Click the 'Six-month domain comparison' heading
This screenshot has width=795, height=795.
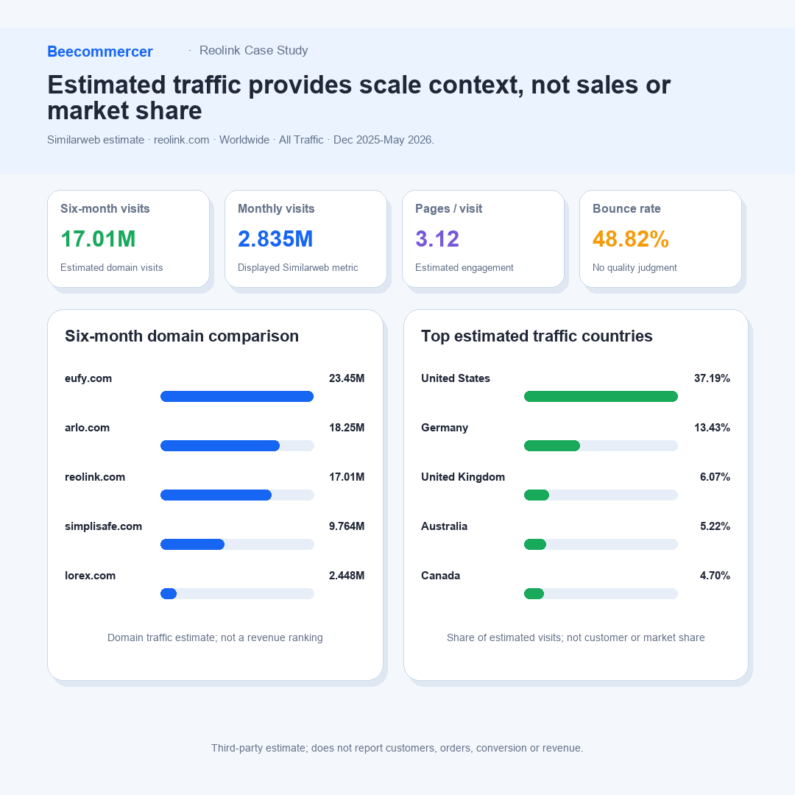click(x=182, y=336)
